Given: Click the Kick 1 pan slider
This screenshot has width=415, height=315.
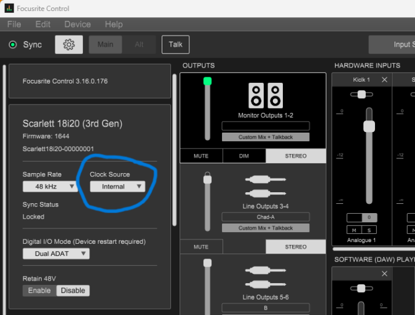Looking at the screenshot, I should tap(362, 95).
